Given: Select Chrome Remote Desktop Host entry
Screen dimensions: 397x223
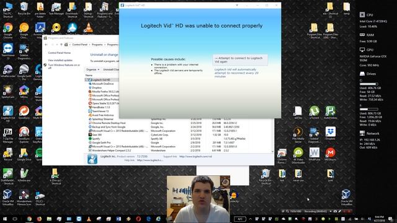Looking at the screenshot, I should tap(109, 123).
